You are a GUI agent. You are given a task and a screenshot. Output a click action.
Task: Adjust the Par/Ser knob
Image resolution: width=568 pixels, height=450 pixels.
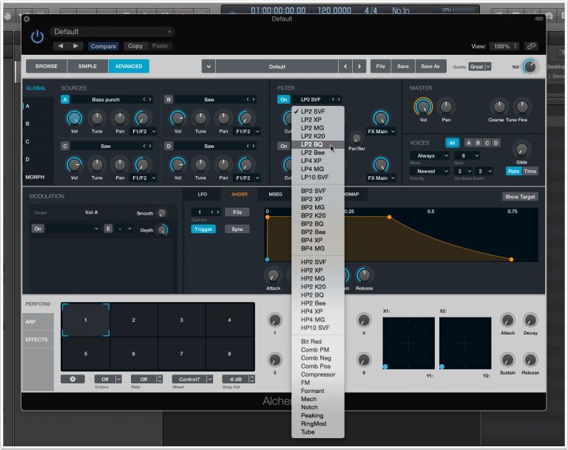[356, 138]
